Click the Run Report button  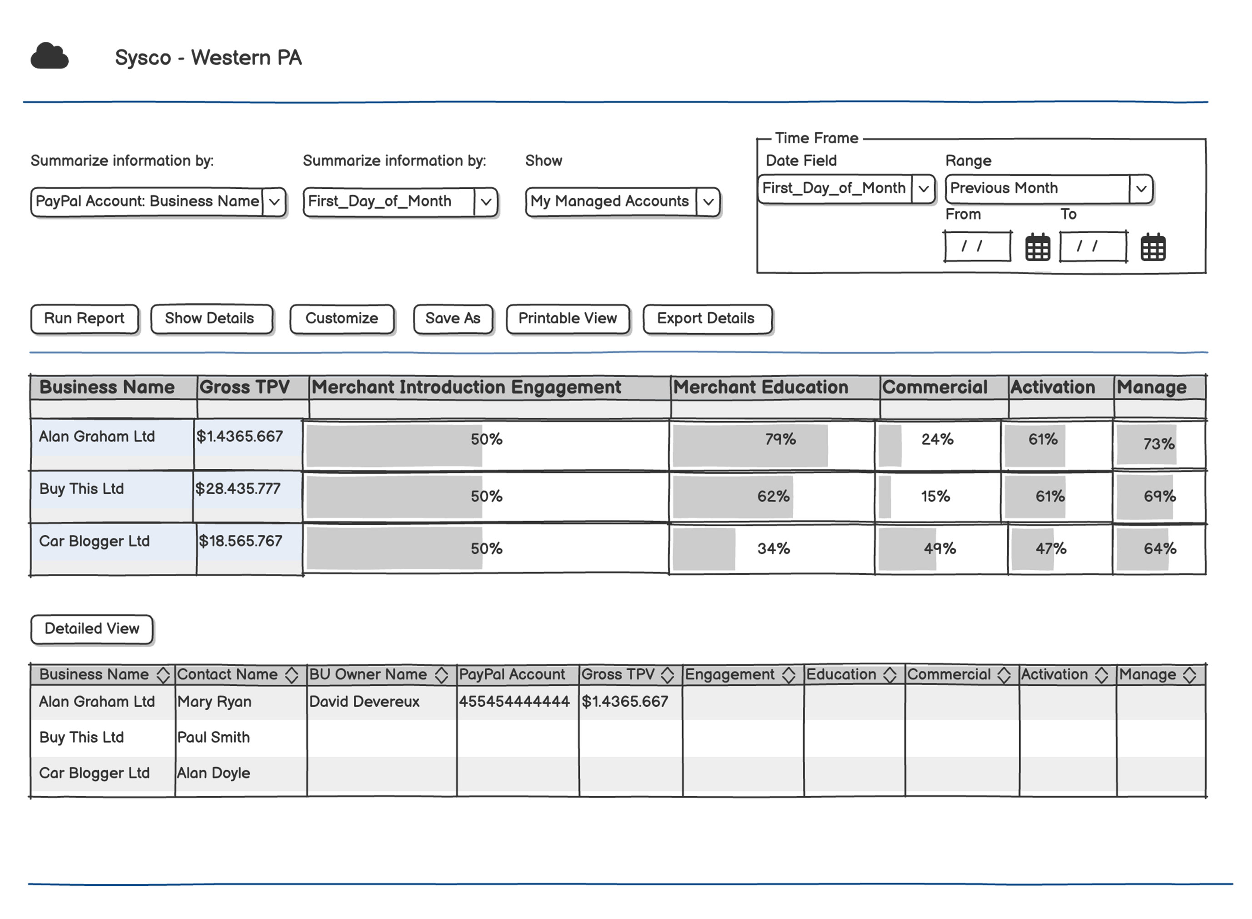84,319
